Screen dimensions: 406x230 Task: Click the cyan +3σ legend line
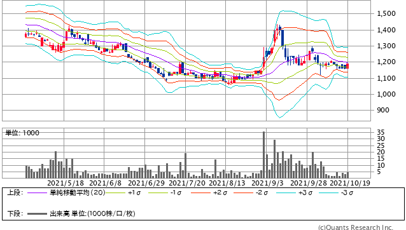tap(286, 193)
